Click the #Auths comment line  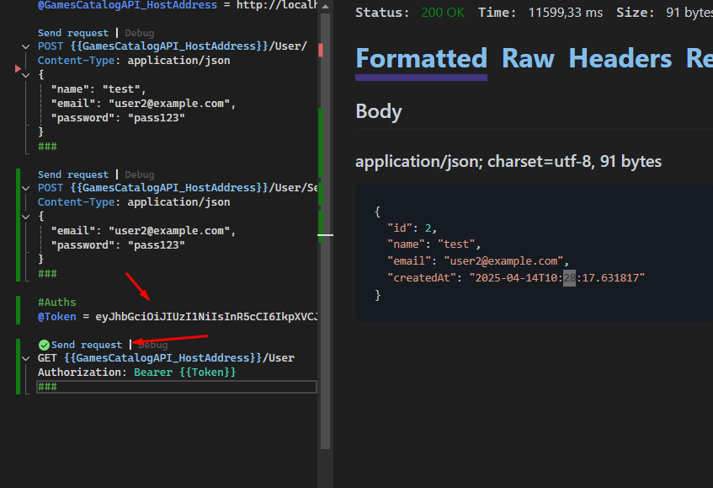(x=57, y=303)
